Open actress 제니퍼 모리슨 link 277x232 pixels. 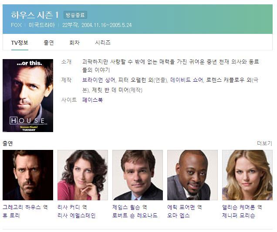pos(239,215)
